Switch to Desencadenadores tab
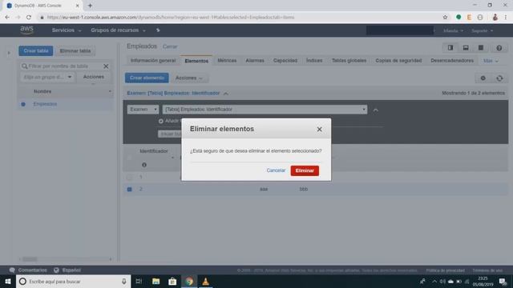Screen dimensions: 513x288 (452, 61)
